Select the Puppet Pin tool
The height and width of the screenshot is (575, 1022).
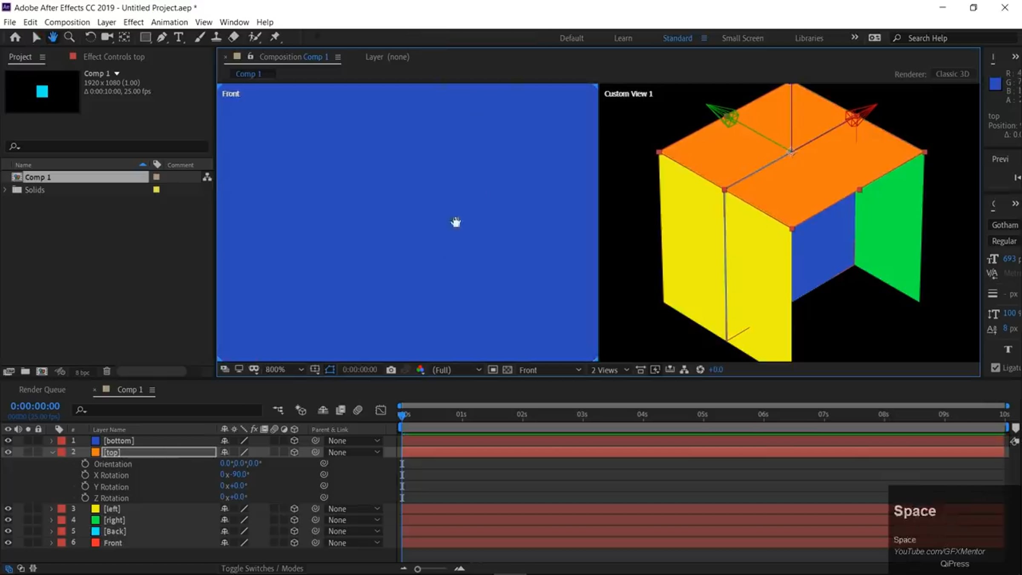(x=275, y=37)
